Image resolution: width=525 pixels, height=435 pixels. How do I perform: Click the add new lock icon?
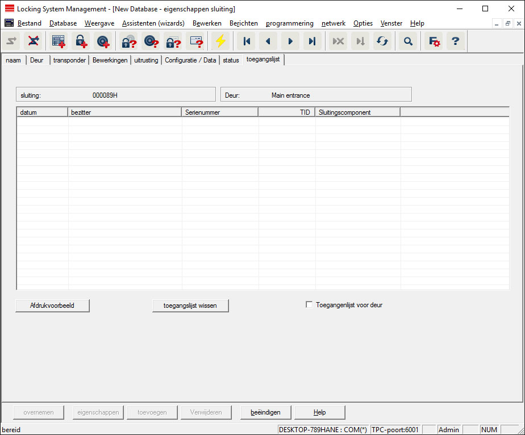[80, 41]
